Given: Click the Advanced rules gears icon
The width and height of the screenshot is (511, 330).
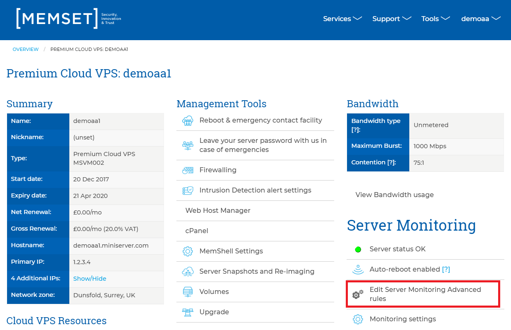Looking at the screenshot, I should click(358, 294).
